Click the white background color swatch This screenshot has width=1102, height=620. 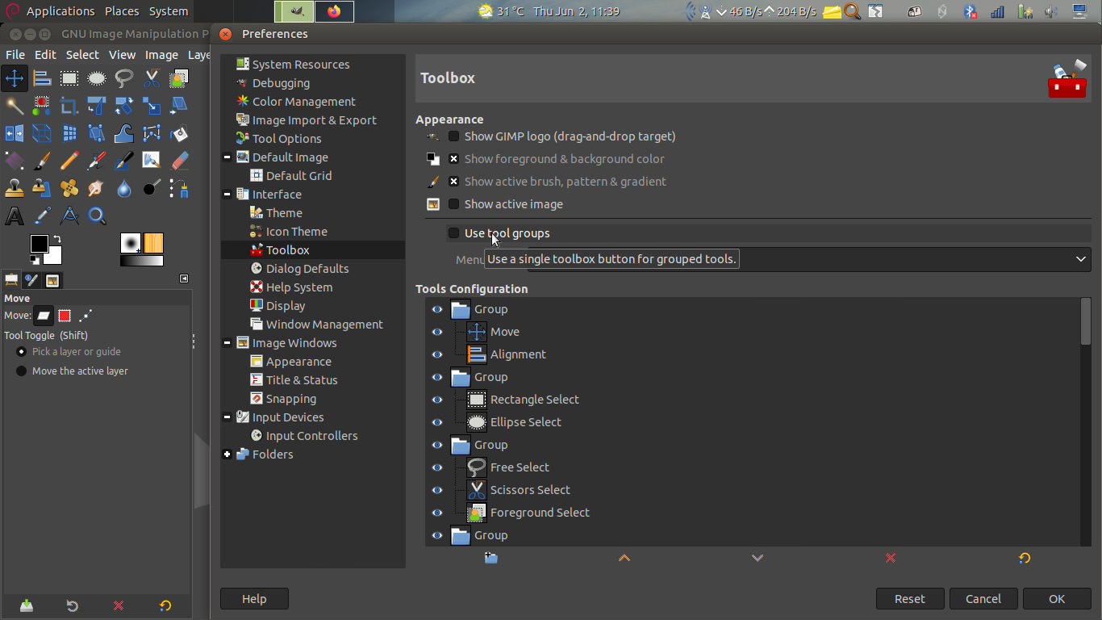pos(54,257)
